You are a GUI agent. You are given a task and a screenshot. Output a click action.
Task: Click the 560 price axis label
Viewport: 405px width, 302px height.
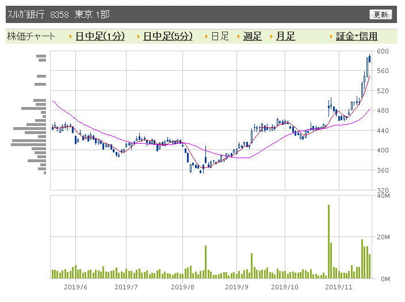[383, 71]
